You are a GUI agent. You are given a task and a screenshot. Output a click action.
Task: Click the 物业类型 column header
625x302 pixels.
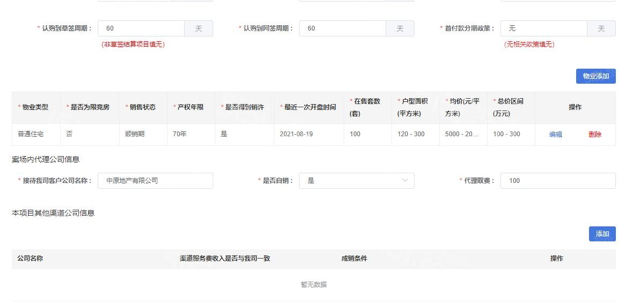[x=35, y=107]
